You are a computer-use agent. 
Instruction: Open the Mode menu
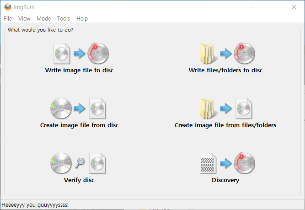point(43,19)
